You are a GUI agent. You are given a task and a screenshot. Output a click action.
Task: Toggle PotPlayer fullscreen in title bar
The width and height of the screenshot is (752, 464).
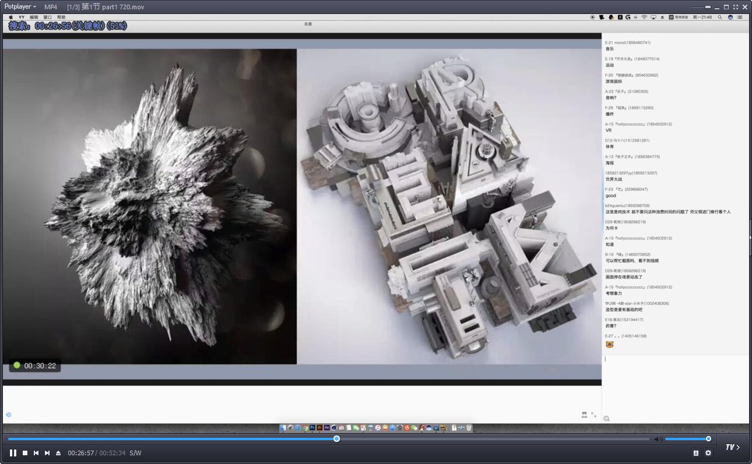click(736, 7)
